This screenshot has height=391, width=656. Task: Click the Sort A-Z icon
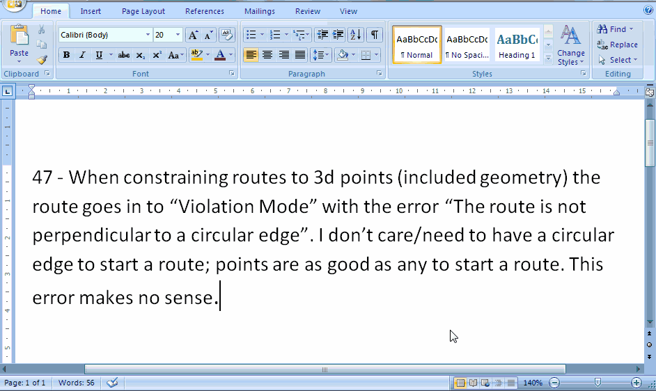coord(356,35)
